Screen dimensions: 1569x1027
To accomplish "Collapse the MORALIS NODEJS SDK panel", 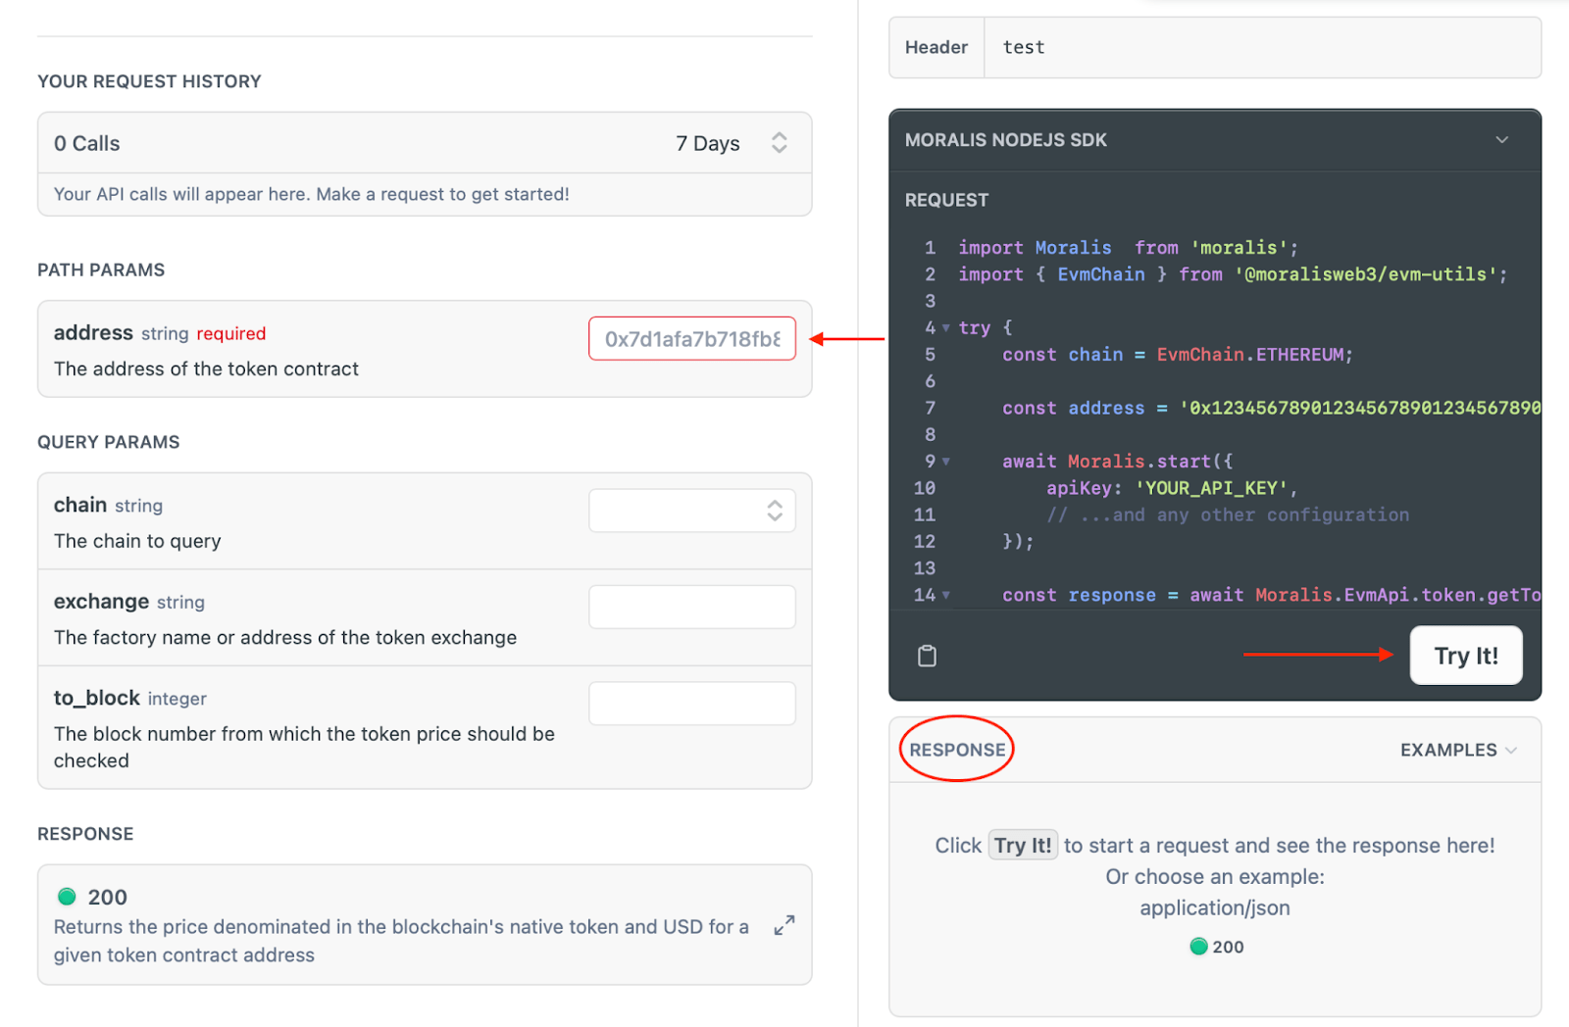I will coord(1502,139).
